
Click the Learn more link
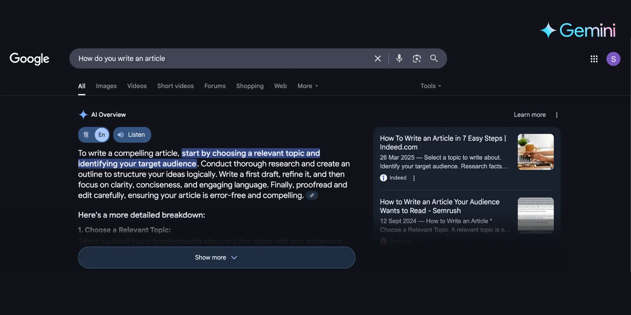click(x=530, y=115)
